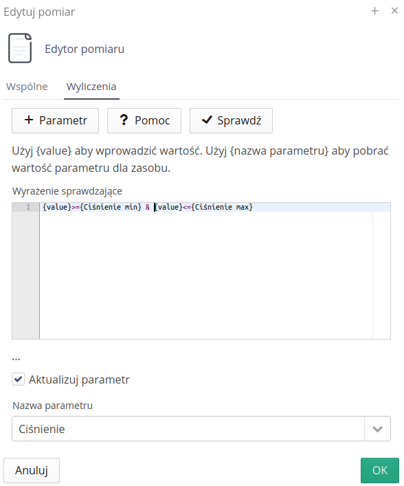Close the Edytuj pomiar dialog

394,10
